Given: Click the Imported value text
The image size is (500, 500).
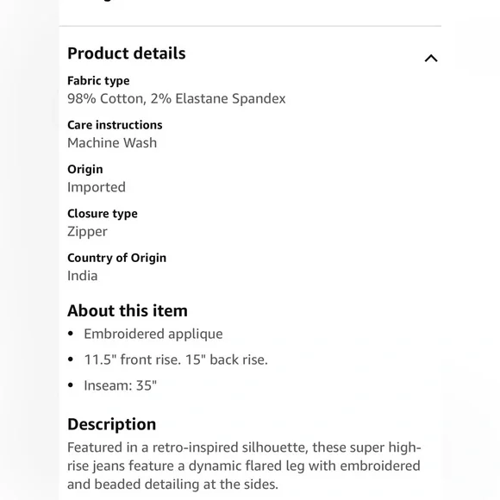Looking at the screenshot, I should [97, 187].
